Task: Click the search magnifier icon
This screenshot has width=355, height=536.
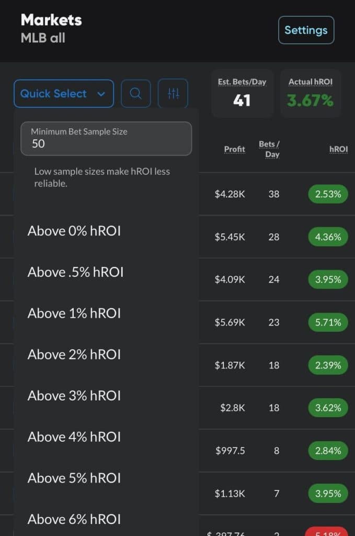Action: (x=135, y=94)
